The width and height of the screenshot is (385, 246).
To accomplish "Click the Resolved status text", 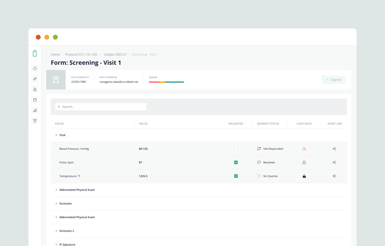I will pos(269,162).
